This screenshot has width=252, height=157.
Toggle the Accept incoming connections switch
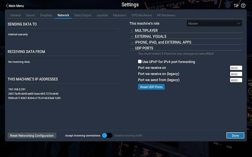(x=107, y=136)
